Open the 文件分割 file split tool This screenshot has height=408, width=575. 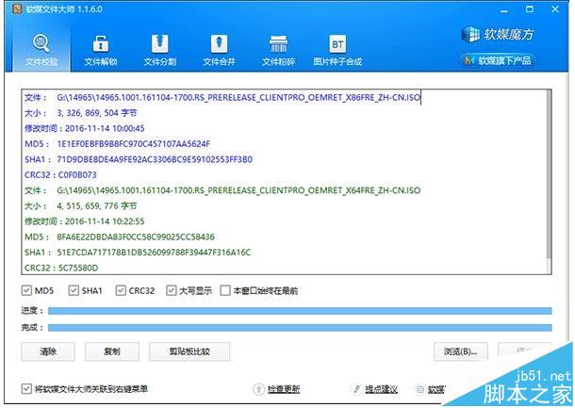pyautogui.click(x=160, y=50)
